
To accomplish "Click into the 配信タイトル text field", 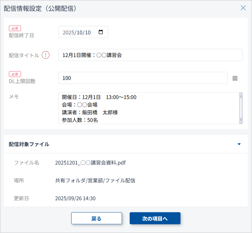I will [x=150, y=55].
